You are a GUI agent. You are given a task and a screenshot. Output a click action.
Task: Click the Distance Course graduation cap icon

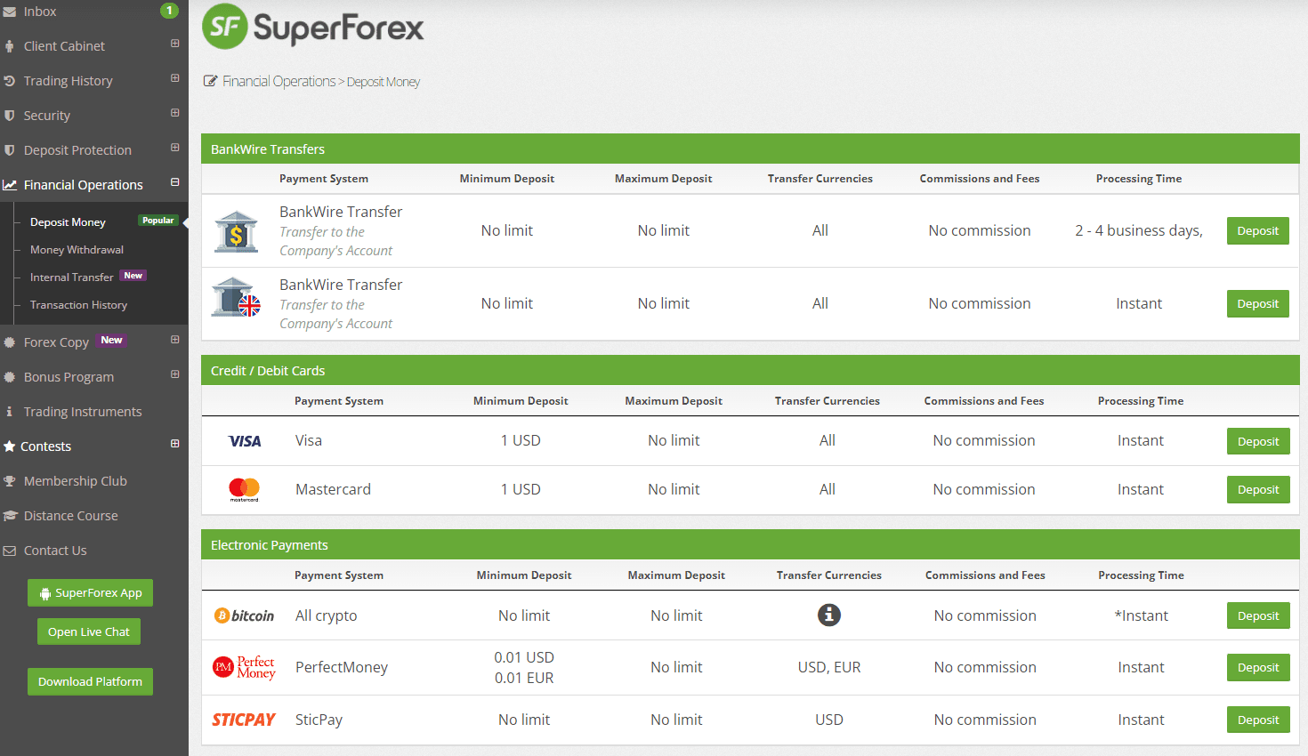click(x=10, y=516)
